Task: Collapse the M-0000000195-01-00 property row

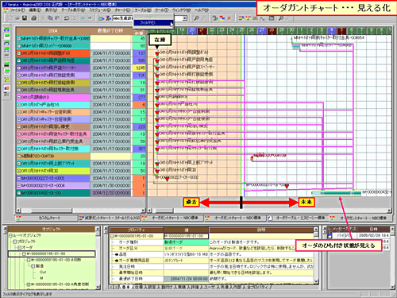Action: 112,236
